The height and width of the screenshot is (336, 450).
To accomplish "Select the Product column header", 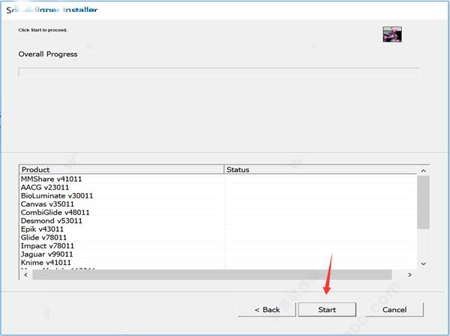I will [121, 170].
